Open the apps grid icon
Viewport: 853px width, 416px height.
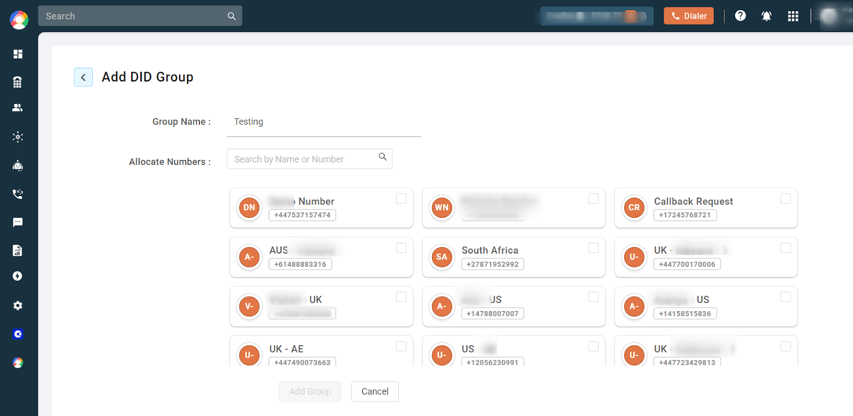tap(793, 16)
